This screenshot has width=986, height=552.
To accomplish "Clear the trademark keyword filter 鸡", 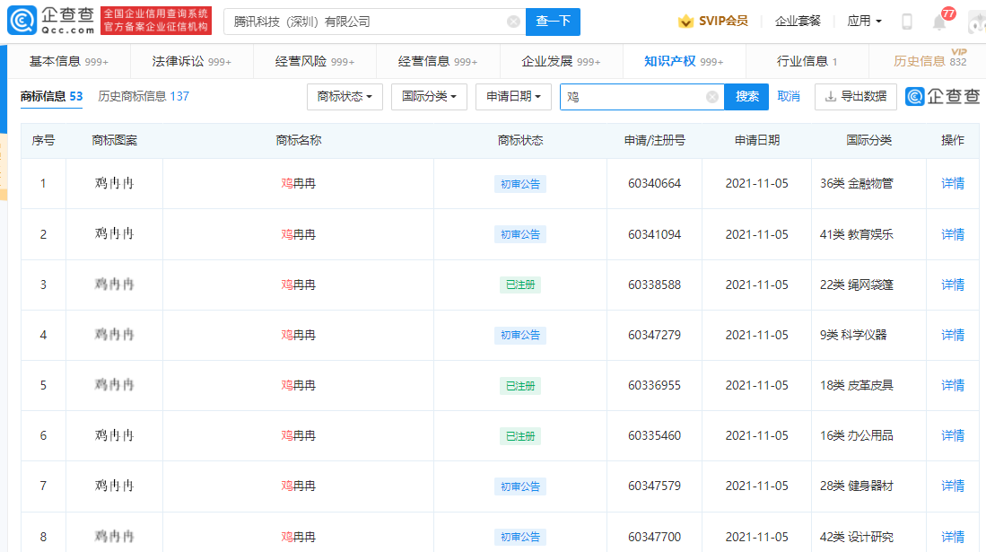I will point(711,97).
